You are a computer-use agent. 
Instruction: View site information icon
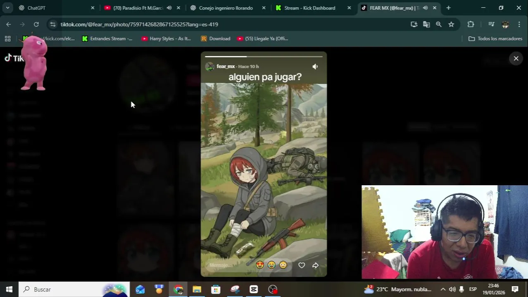point(52,24)
